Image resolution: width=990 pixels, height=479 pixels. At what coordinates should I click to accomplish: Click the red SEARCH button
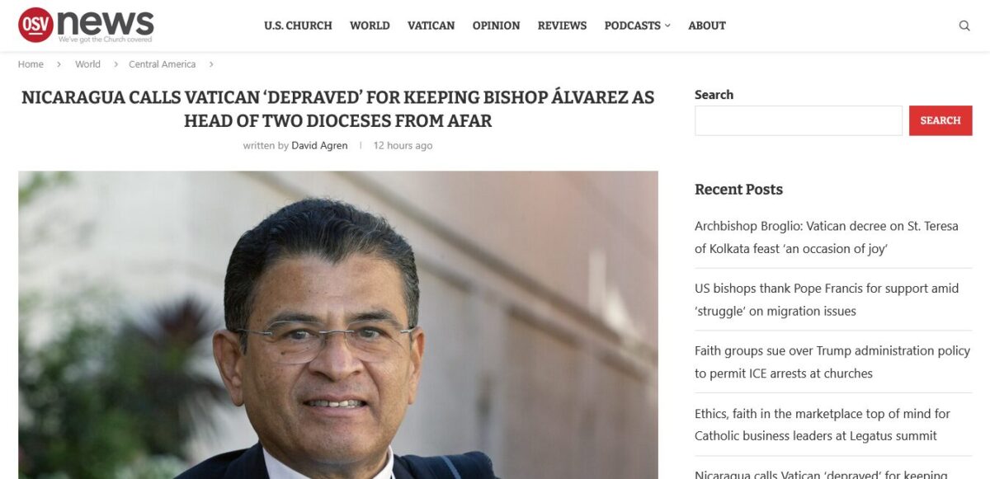pos(940,120)
